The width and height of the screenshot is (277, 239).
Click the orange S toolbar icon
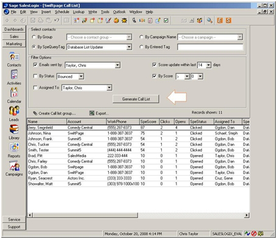[x=228, y=20]
